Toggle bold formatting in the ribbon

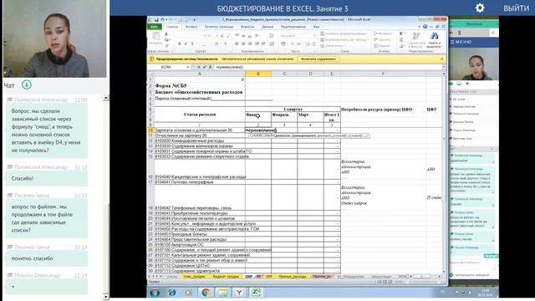coord(180,44)
